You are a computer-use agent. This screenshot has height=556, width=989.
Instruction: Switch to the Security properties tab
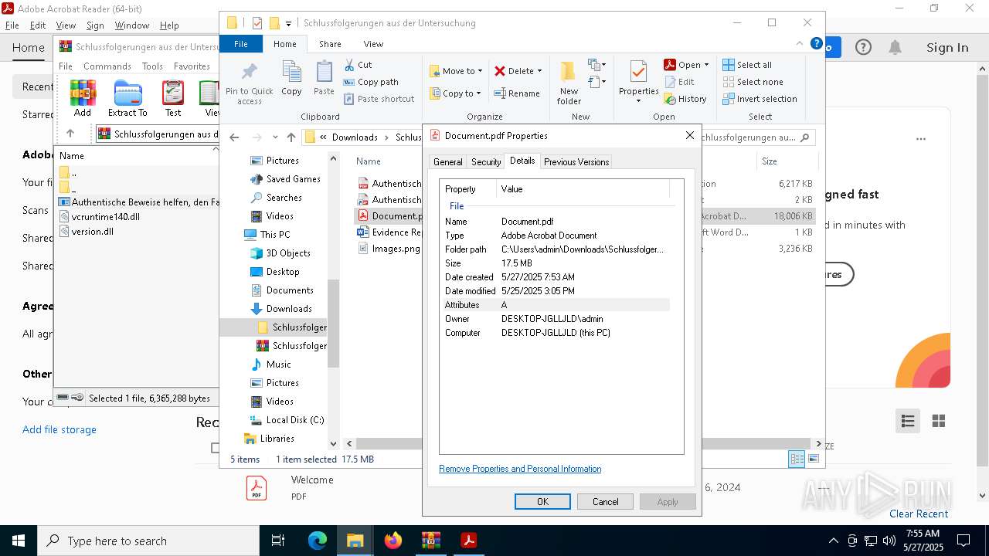tap(486, 162)
